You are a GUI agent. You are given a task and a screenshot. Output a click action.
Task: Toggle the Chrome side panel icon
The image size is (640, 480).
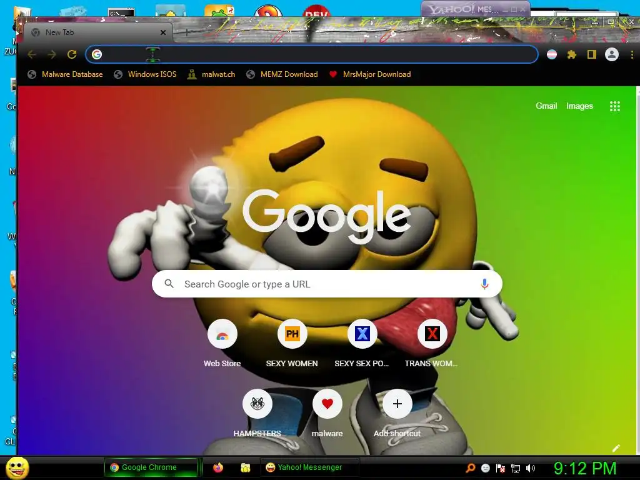pos(592,54)
